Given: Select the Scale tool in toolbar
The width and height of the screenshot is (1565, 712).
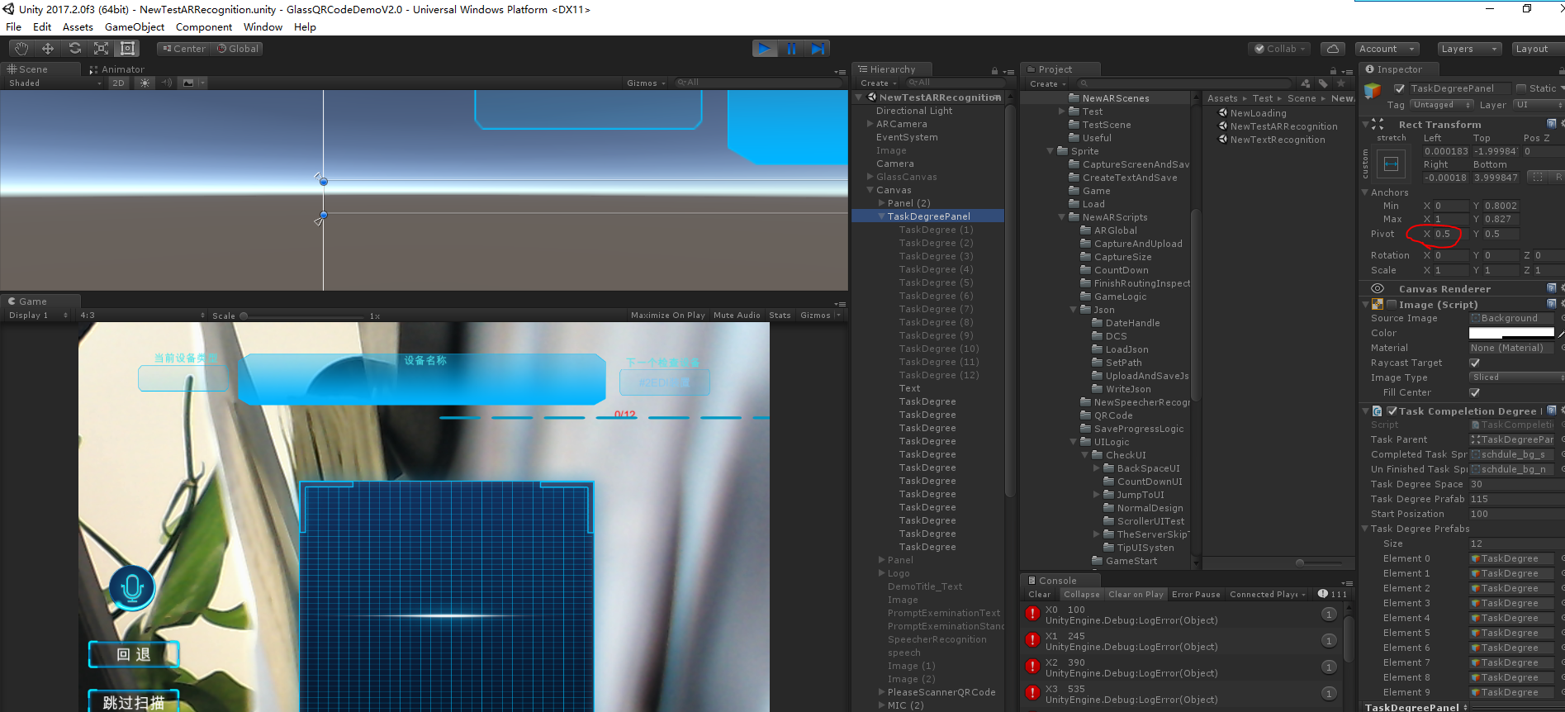Looking at the screenshot, I should click(x=101, y=49).
